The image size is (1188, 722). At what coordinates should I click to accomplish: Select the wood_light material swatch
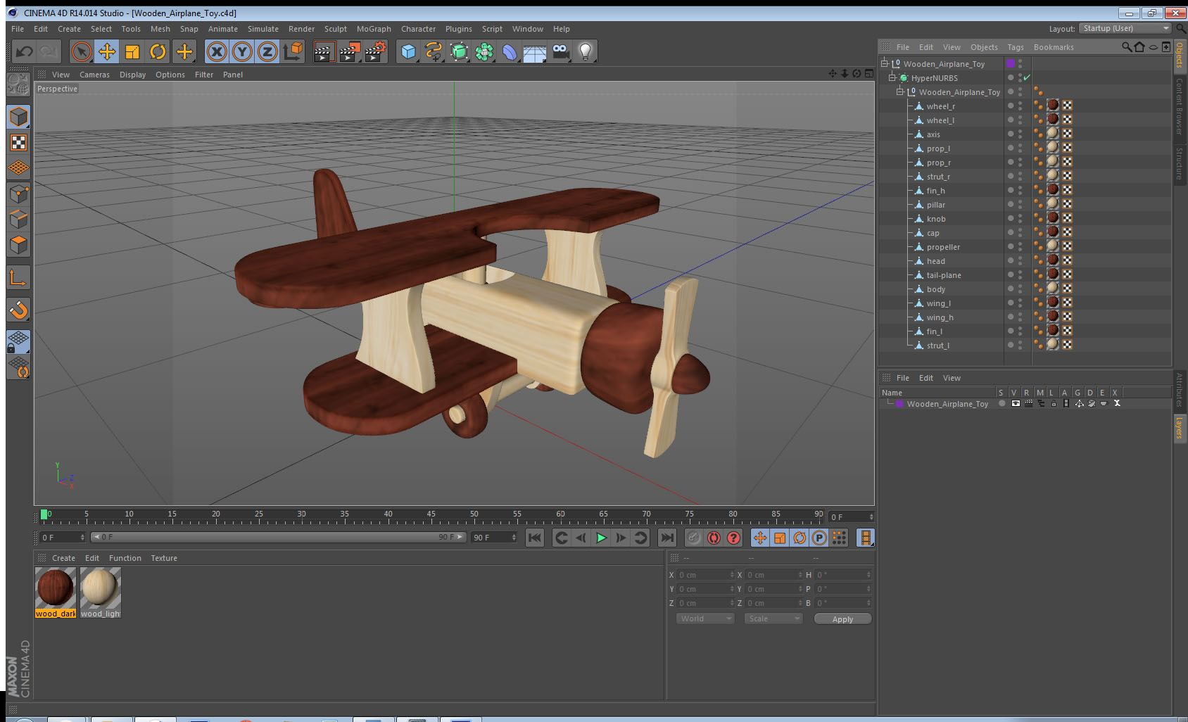[x=101, y=593]
